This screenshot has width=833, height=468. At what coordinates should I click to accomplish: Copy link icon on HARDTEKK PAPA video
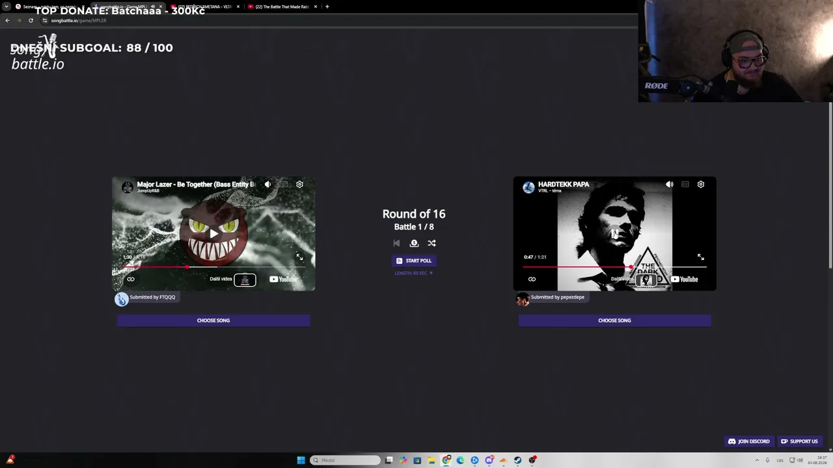pos(532,279)
